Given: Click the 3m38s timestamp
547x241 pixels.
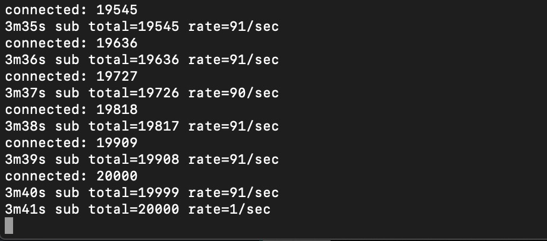Looking at the screenshot, I should [23, 126].
